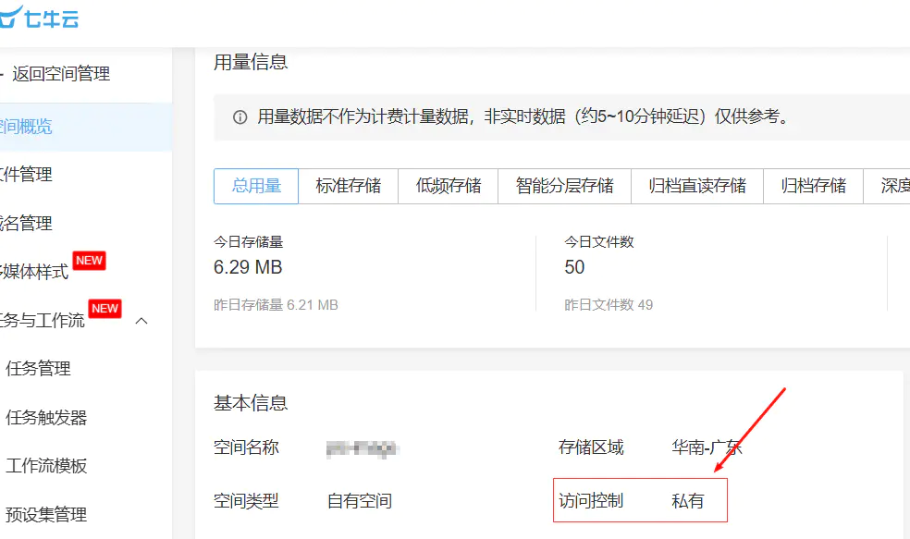Collapse the 任务与工作流 chevron
The width and height of the screenshot is (910, 539).
click(x=142, y=321)
